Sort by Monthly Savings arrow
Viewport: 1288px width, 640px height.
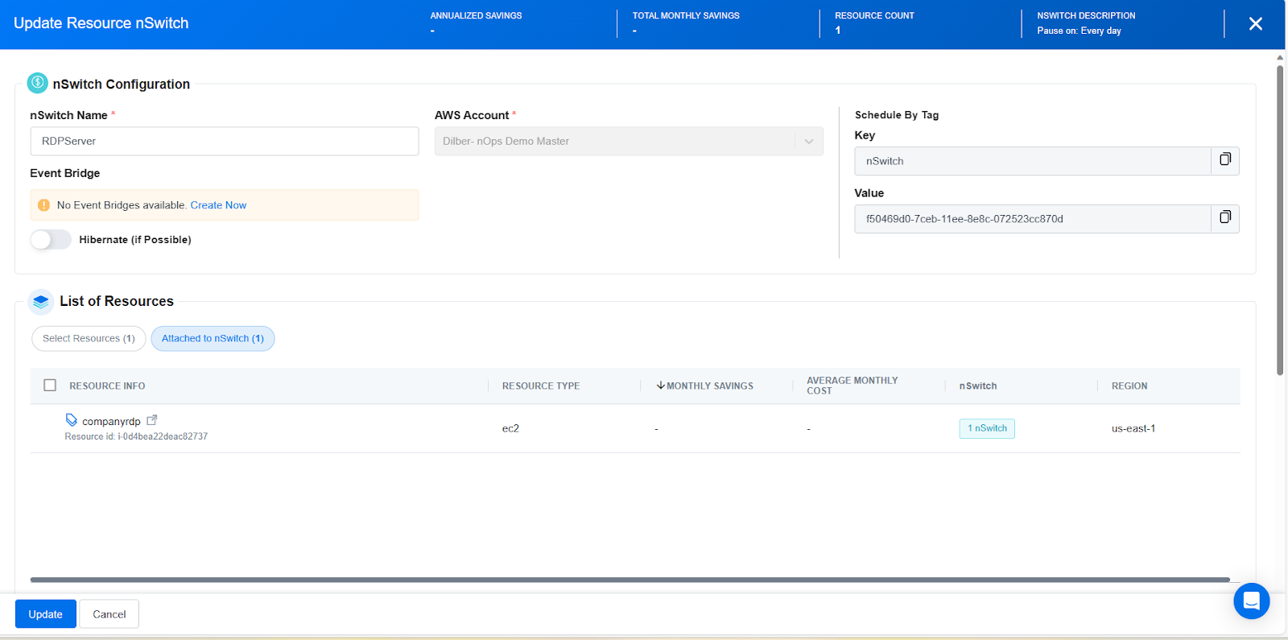tap(660, 386)
